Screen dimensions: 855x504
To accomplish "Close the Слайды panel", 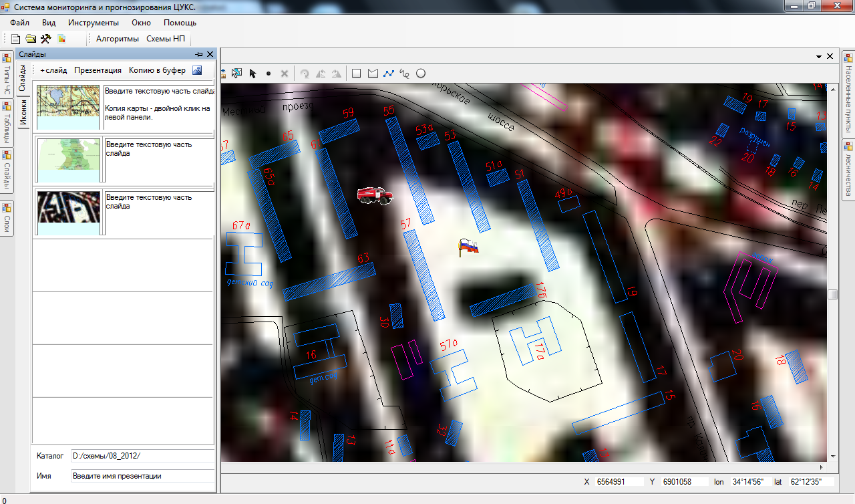I will [210, 54].
